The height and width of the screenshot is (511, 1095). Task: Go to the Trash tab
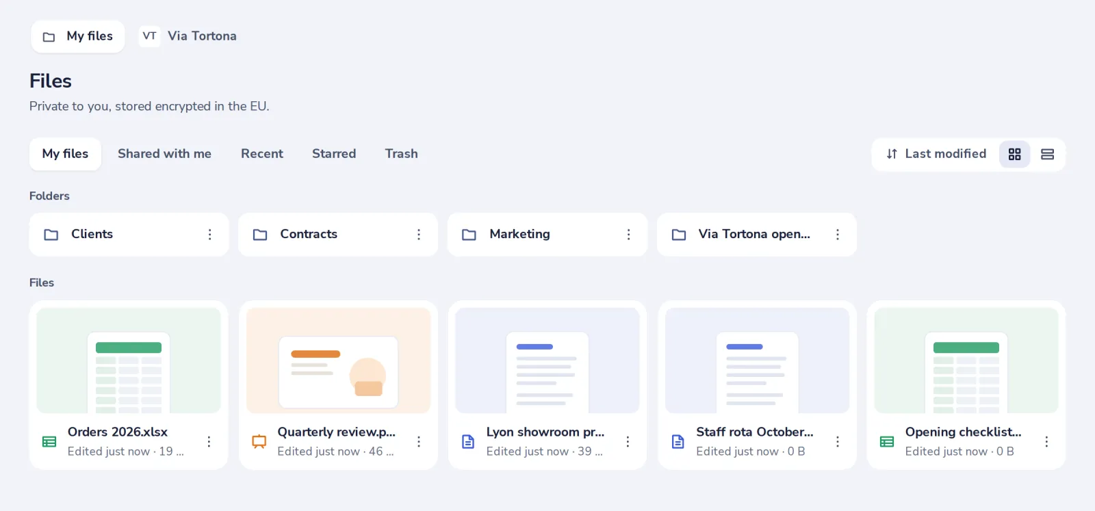[x=401, y=155]
